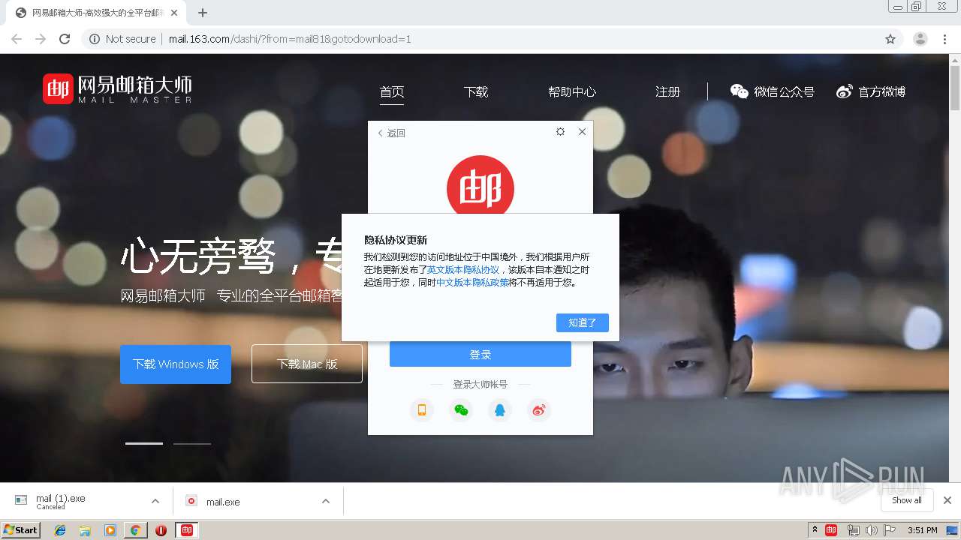Select the first carousel slide indicator
Image resolution: width=961 pixels, height=540 pixels.
click(144, 443)
